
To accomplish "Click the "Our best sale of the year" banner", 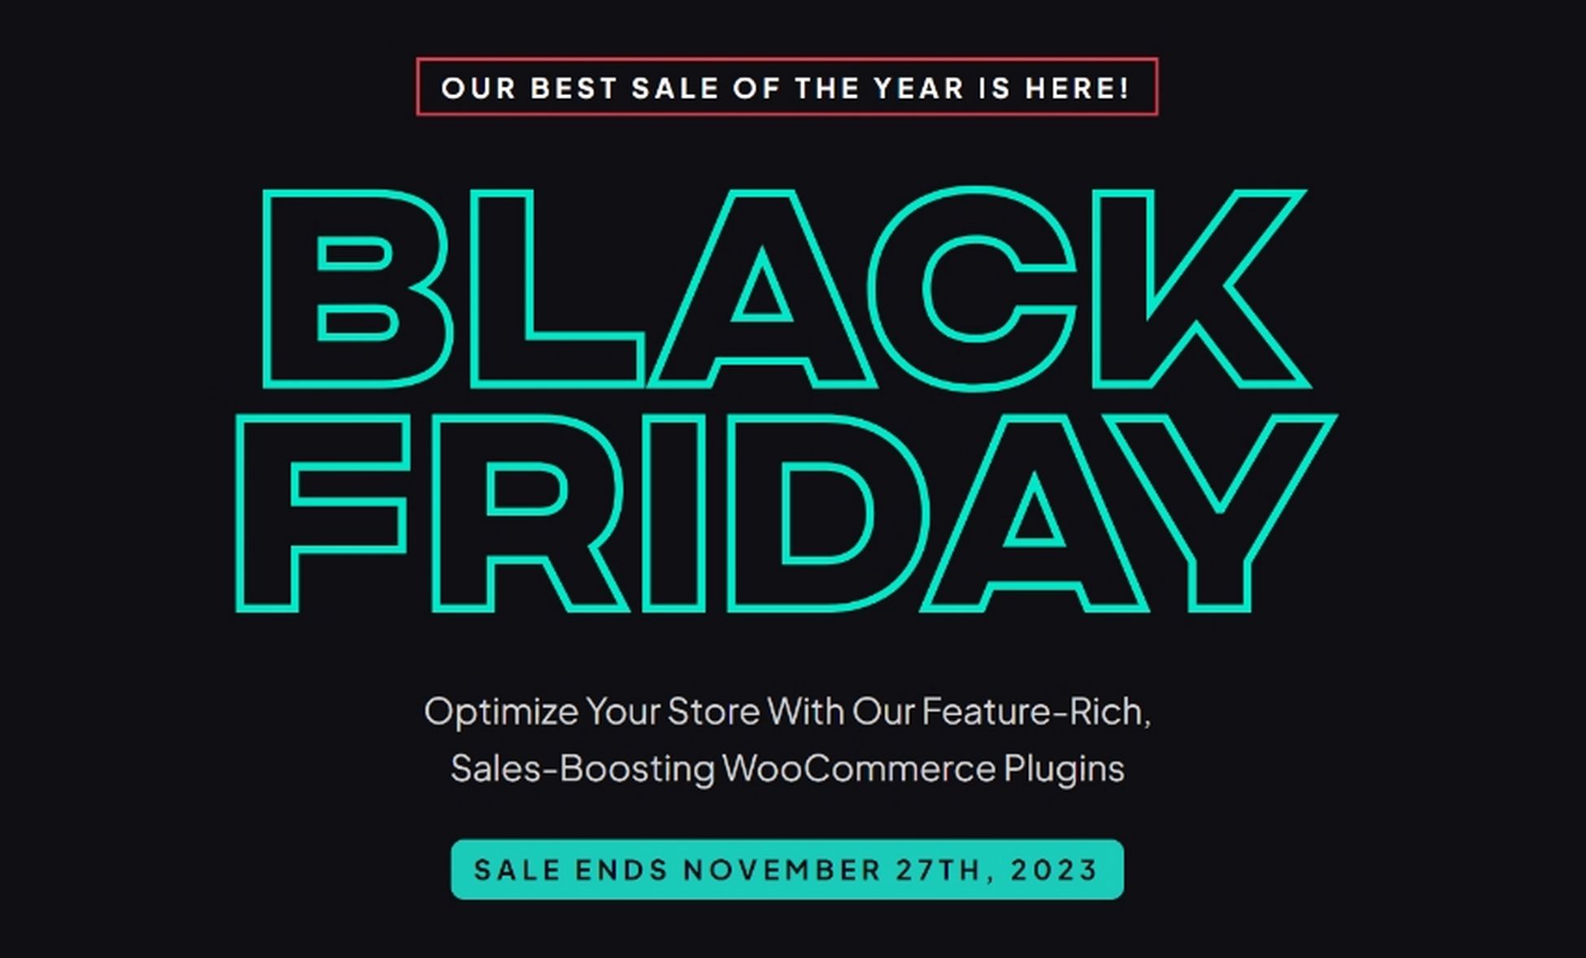I will tap(786, 87).
